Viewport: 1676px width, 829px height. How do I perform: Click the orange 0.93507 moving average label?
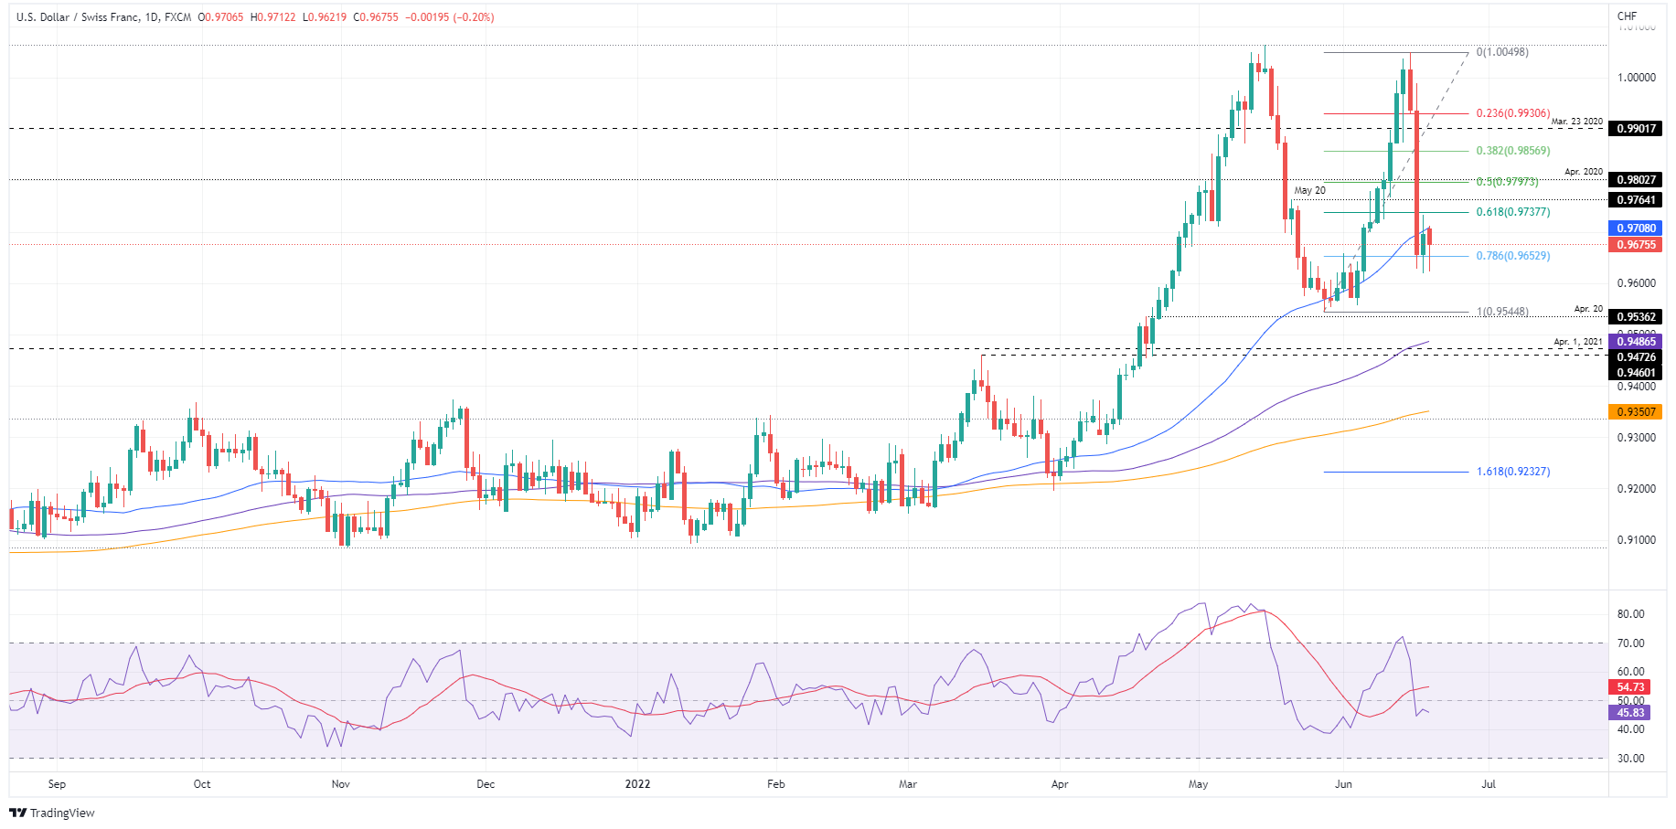(1636, 412)
